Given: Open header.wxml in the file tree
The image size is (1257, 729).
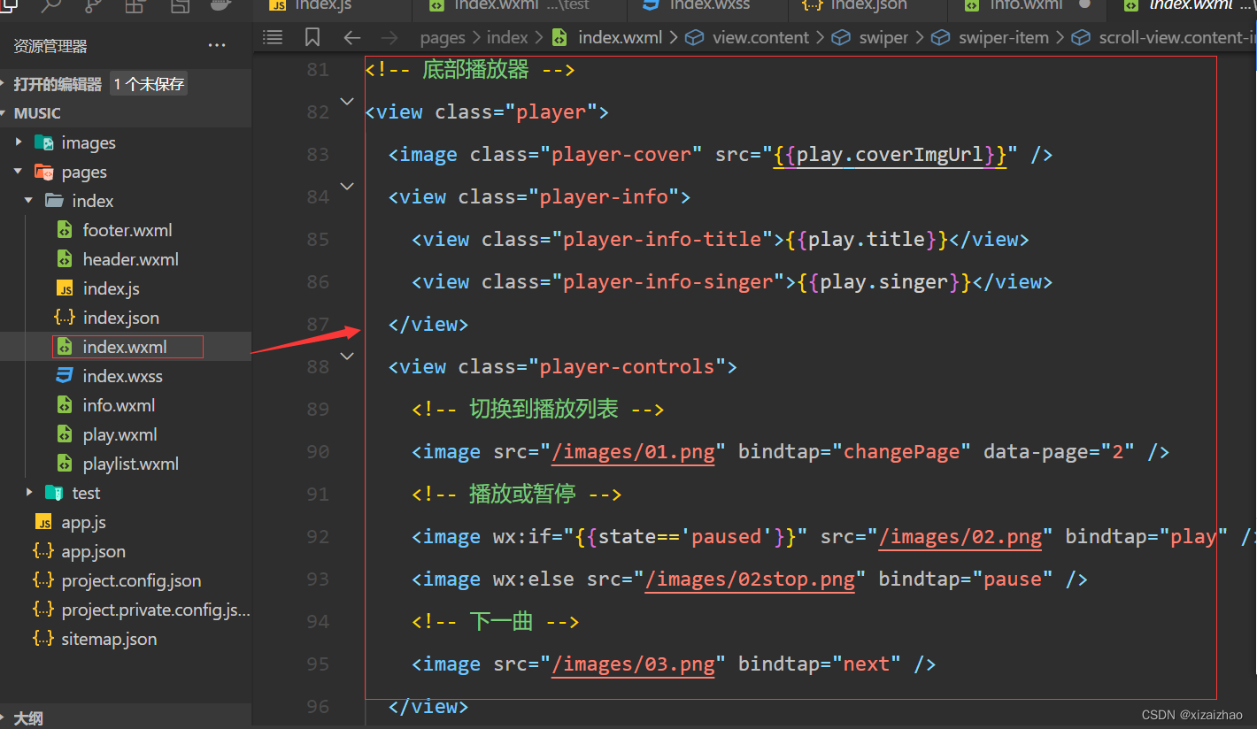Looking at the screenshot, I should pyautogui.click(x=131, y=259).
